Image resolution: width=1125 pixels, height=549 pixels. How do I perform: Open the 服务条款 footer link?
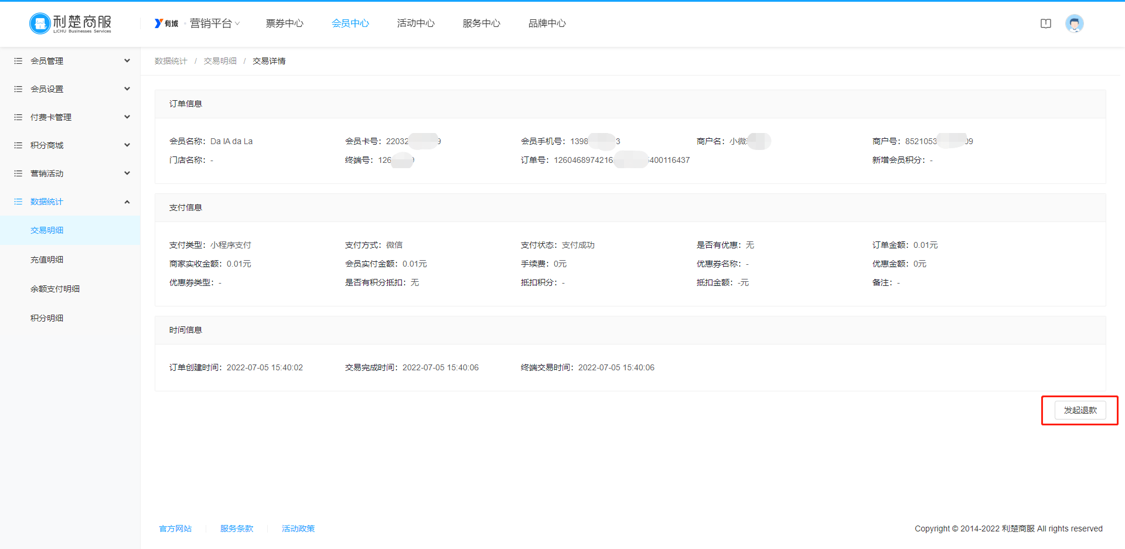[x=237, y=528]
